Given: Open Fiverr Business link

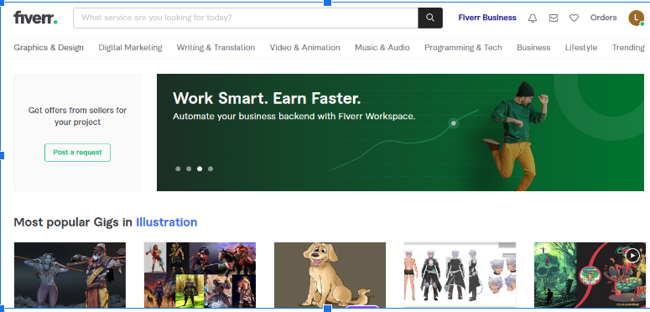Looking at the screenshot, I should click(487, 18).
